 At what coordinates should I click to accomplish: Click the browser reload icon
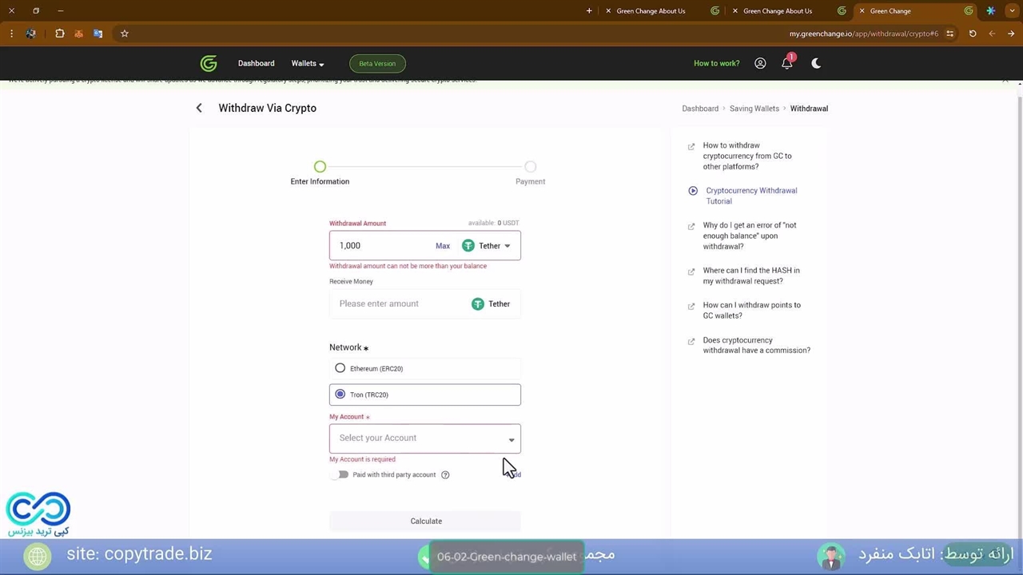click(973, 34)
